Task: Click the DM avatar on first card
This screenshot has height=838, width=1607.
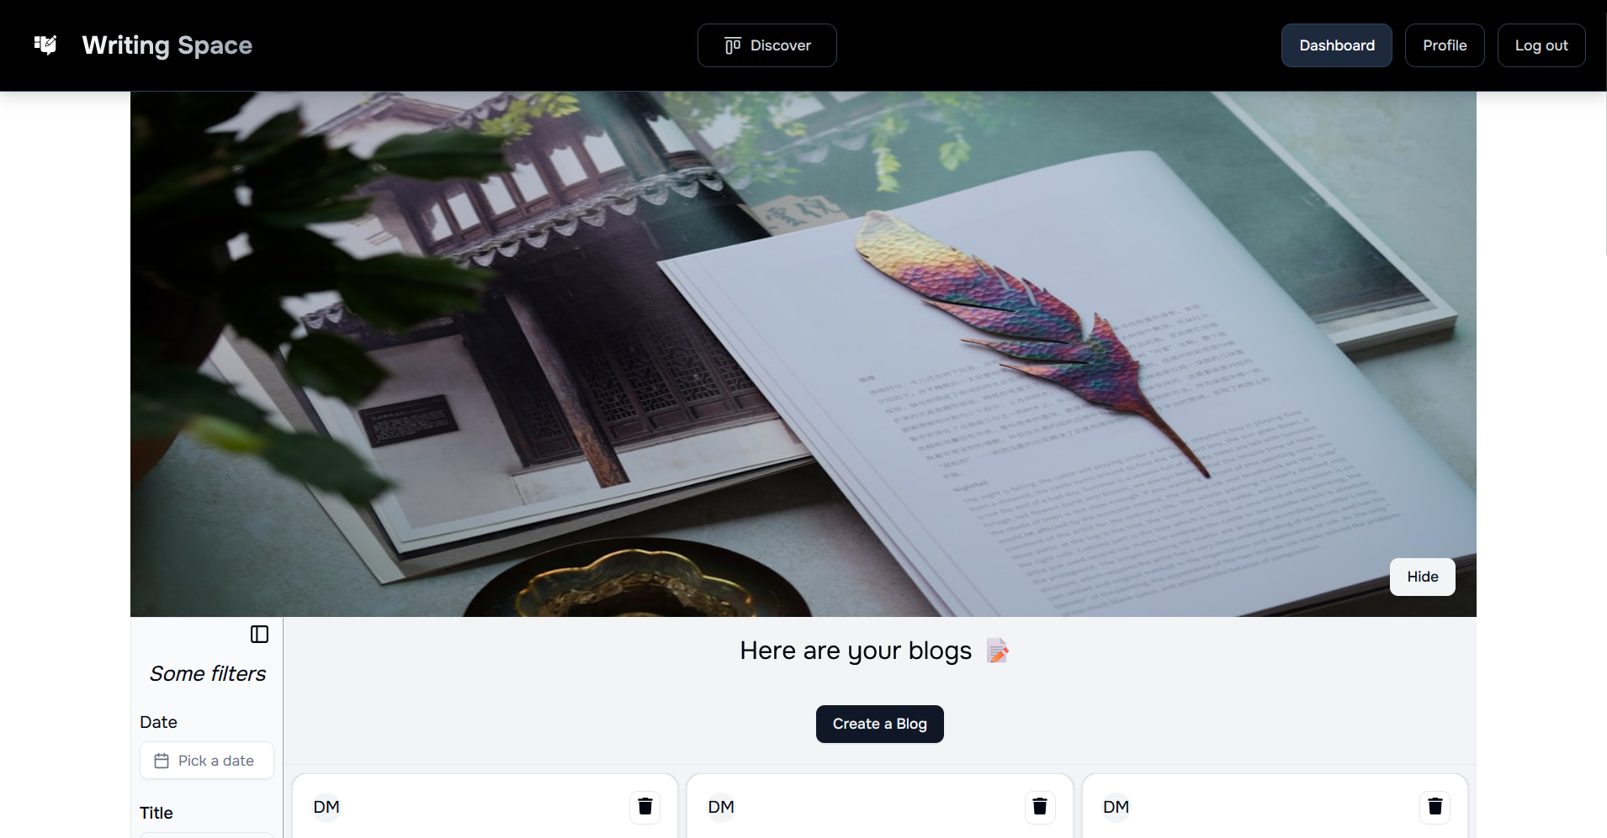Action: 326,807
